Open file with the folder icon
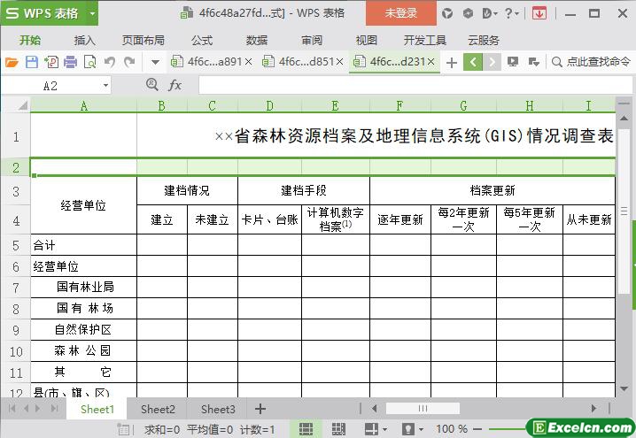This screenshot has height=438, width=636. (12, 62)
